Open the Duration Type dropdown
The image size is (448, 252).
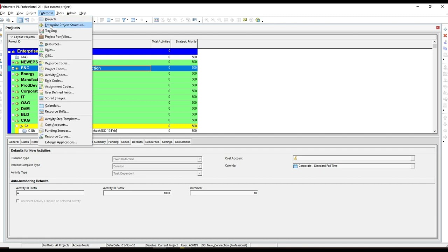point(199,159)
